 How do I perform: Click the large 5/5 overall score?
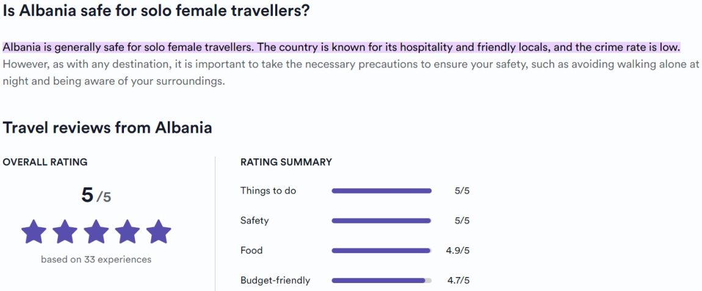96,195
